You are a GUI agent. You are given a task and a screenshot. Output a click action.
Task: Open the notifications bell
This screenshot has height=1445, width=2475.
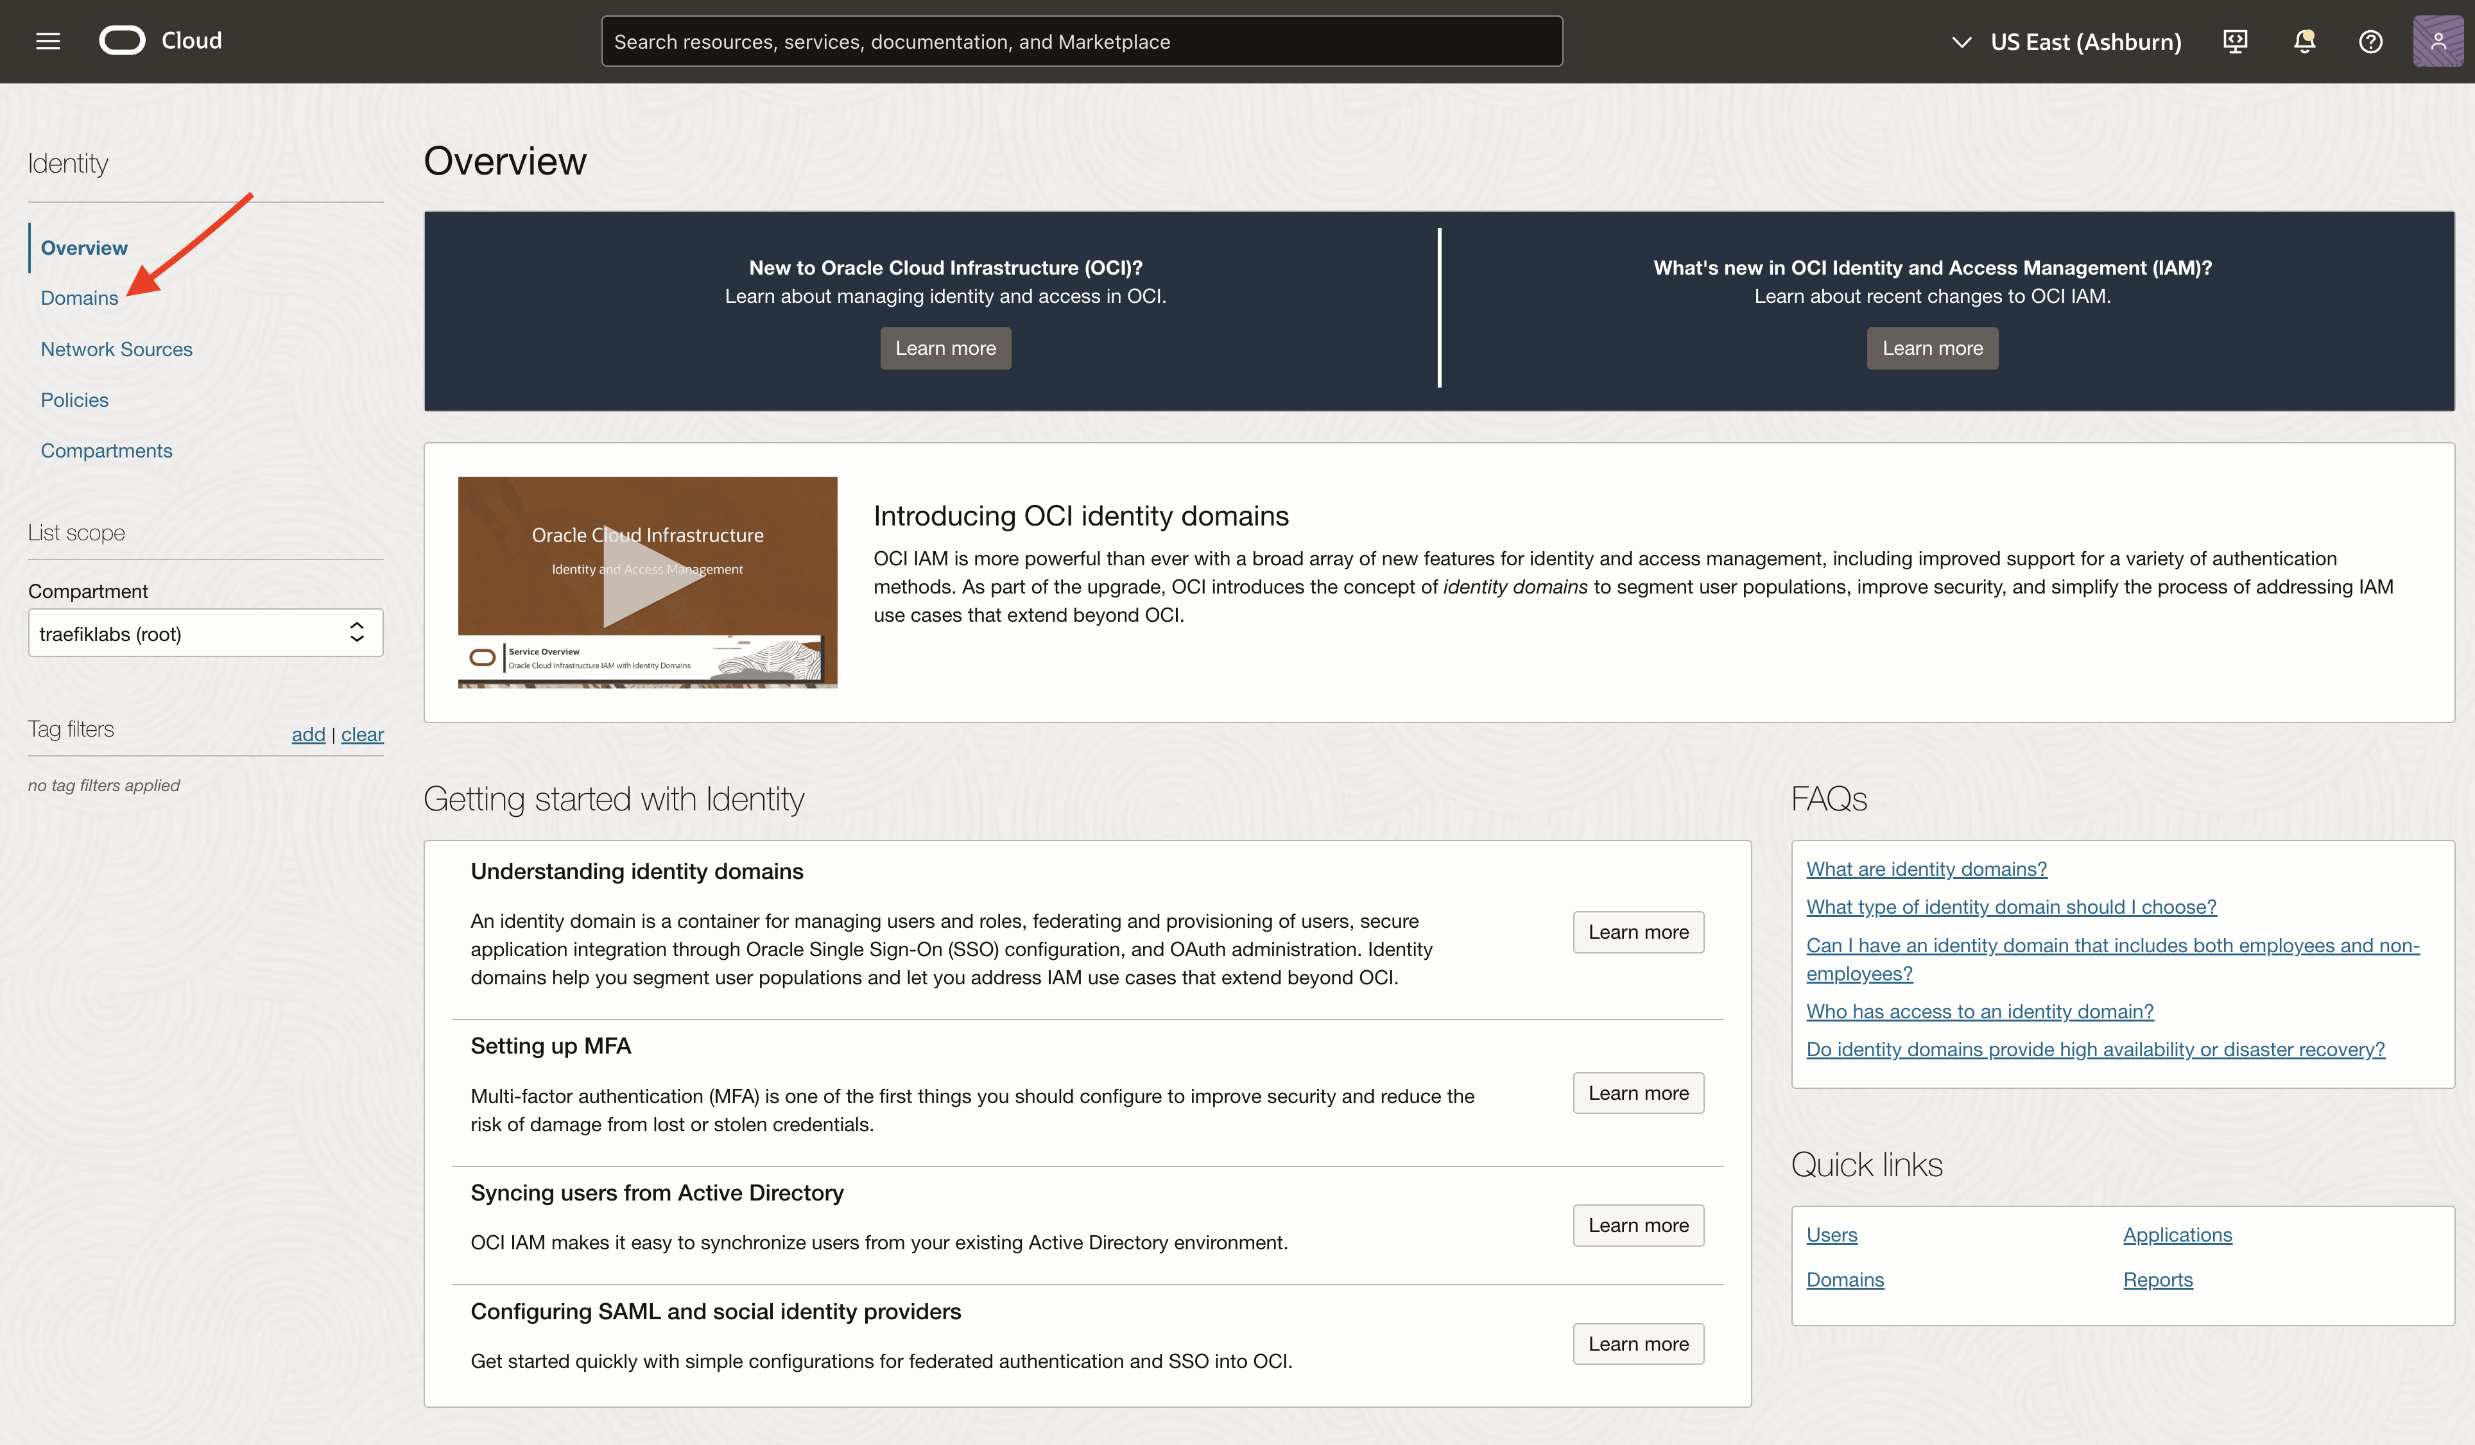2303,41
